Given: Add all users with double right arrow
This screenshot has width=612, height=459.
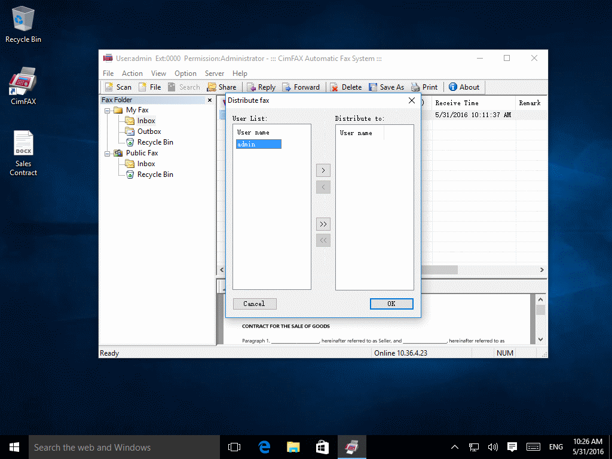Looking at the screenshot, I should 323,224.
